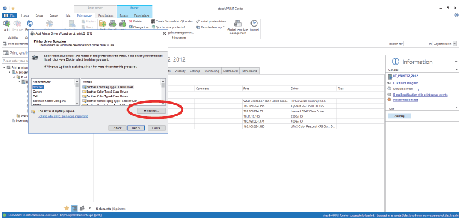Click Change icon in the ribbon
This screenshot has width=461, height=219.
pos(139,27)
